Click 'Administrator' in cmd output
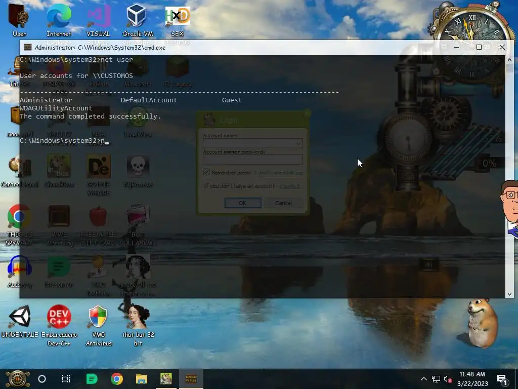Image resolution: width=518 pixels, height=389 pixels. tap(46, 100)
